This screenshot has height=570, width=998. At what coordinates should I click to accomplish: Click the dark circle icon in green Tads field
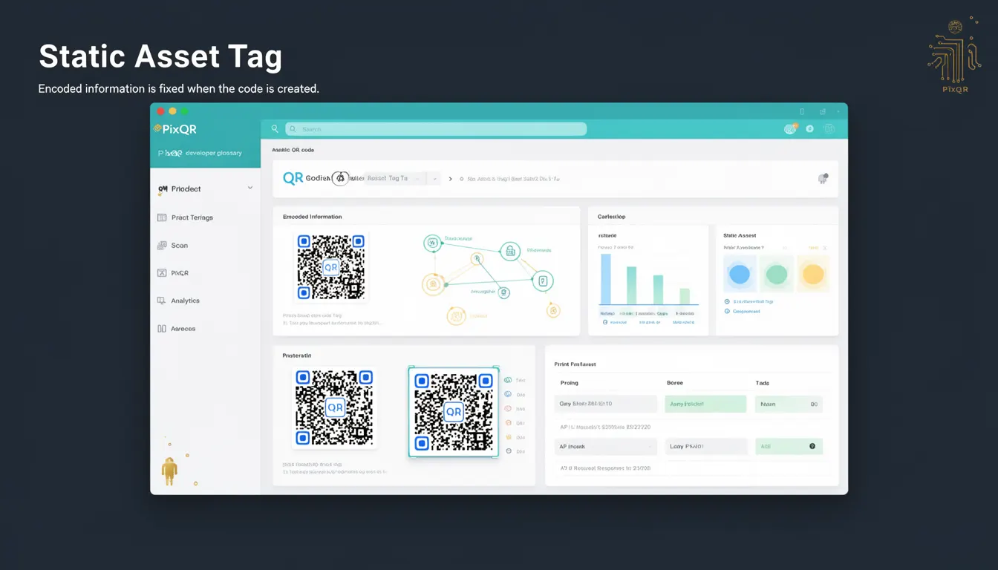click(812, 446)
